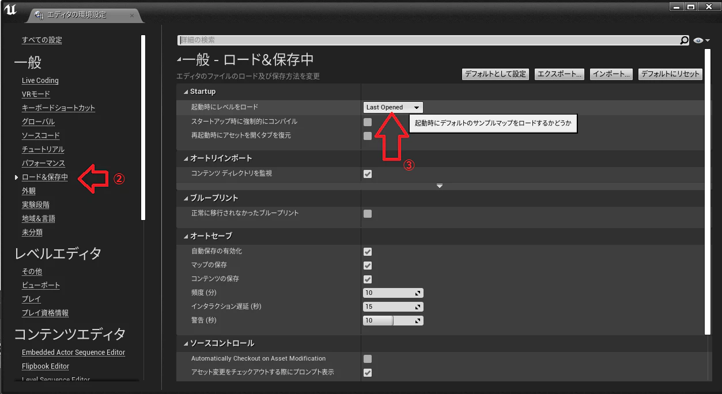Image resolution: width=722 pixels, height=394 pixels.
Task: Open the Last Opened dropdown
Action: 393,107
